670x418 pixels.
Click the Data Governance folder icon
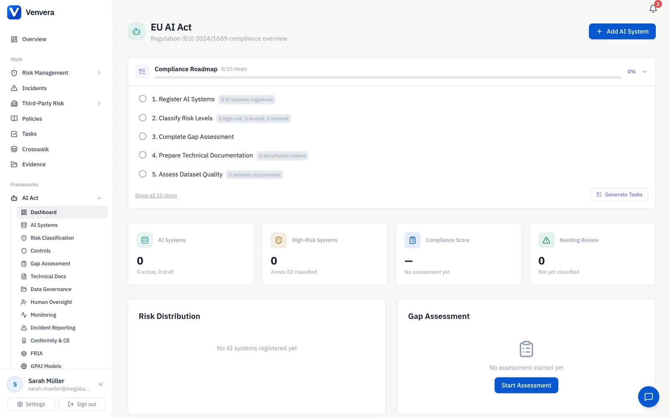[24, 289]
